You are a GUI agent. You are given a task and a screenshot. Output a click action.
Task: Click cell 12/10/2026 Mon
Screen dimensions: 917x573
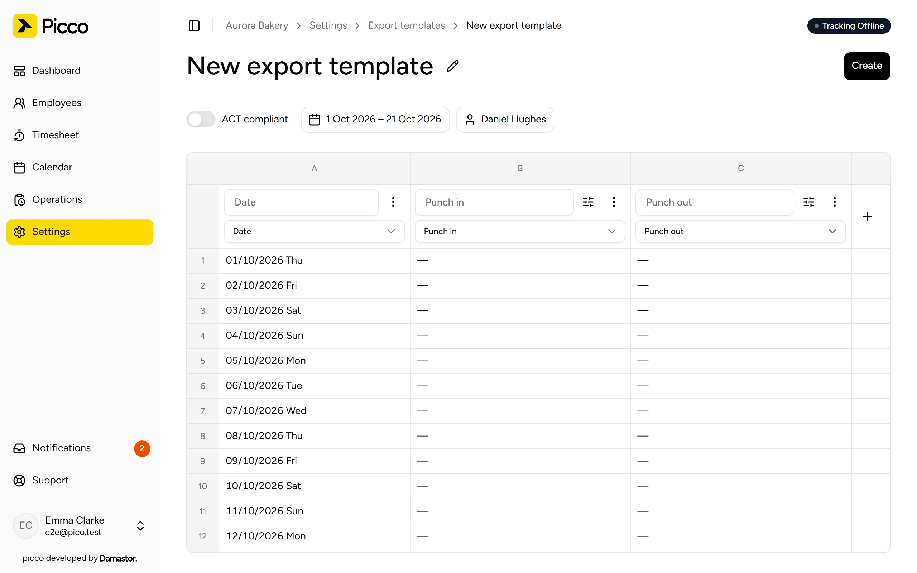coord(314,536)
